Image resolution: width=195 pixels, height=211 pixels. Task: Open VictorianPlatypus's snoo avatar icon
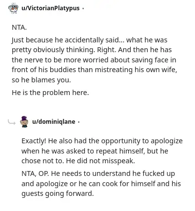13,8
